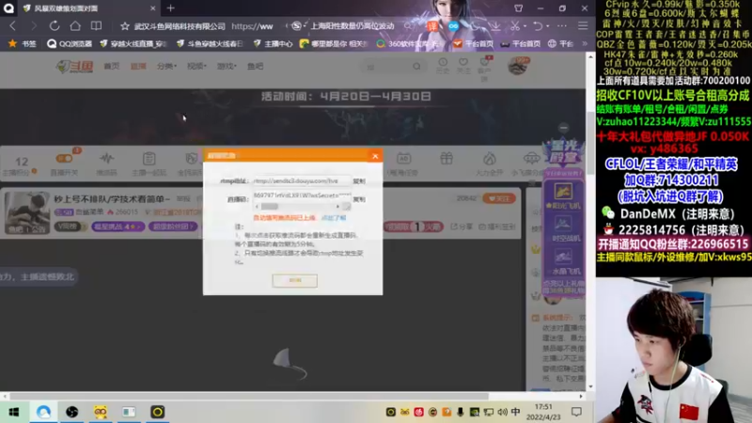Open the 主播一起玩 clipboard icon
Screen dimensions: 752x423
click(149, 163)
